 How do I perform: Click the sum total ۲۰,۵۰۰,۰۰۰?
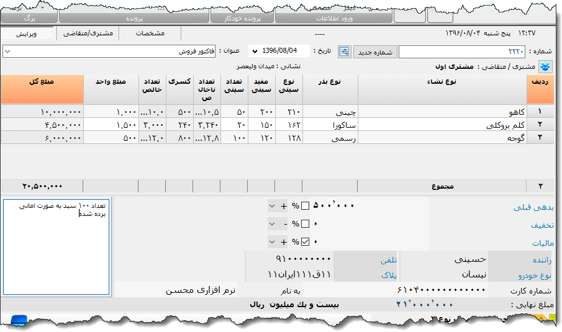pos(42,186)
